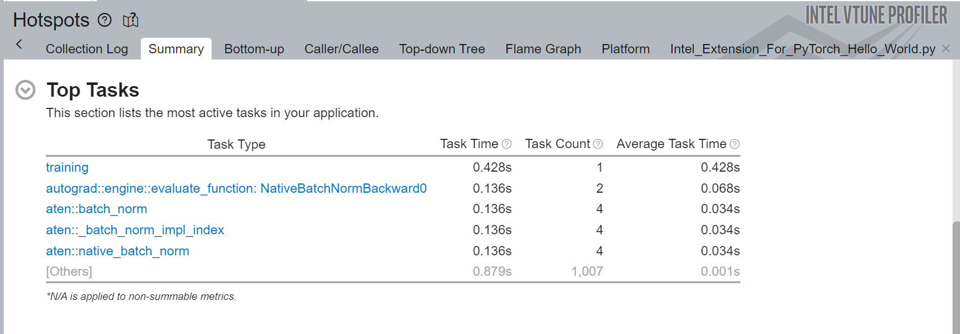960x334 pixels.
Task: Switch to the Platform tab
Action: pyautogui.click(x=626, y=49)
